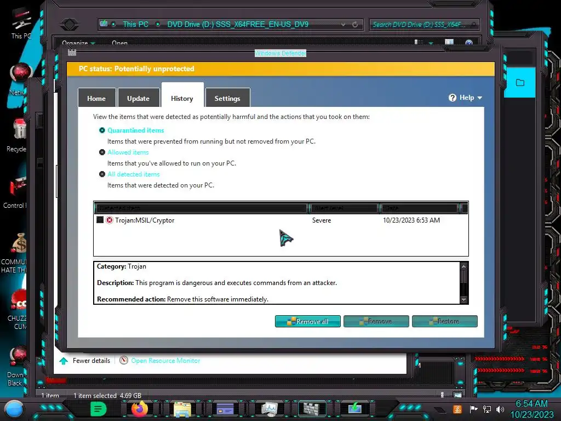Screen dimensions: 561x421
Task: Click the Windows Defender title bar castle icon
Action: click(x=72, y=53)
